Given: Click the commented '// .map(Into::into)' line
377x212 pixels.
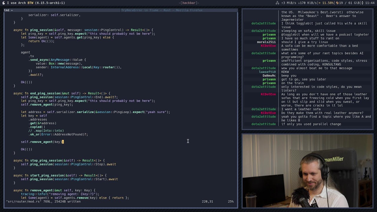Looking at the screenshot, I should [46, 131].
